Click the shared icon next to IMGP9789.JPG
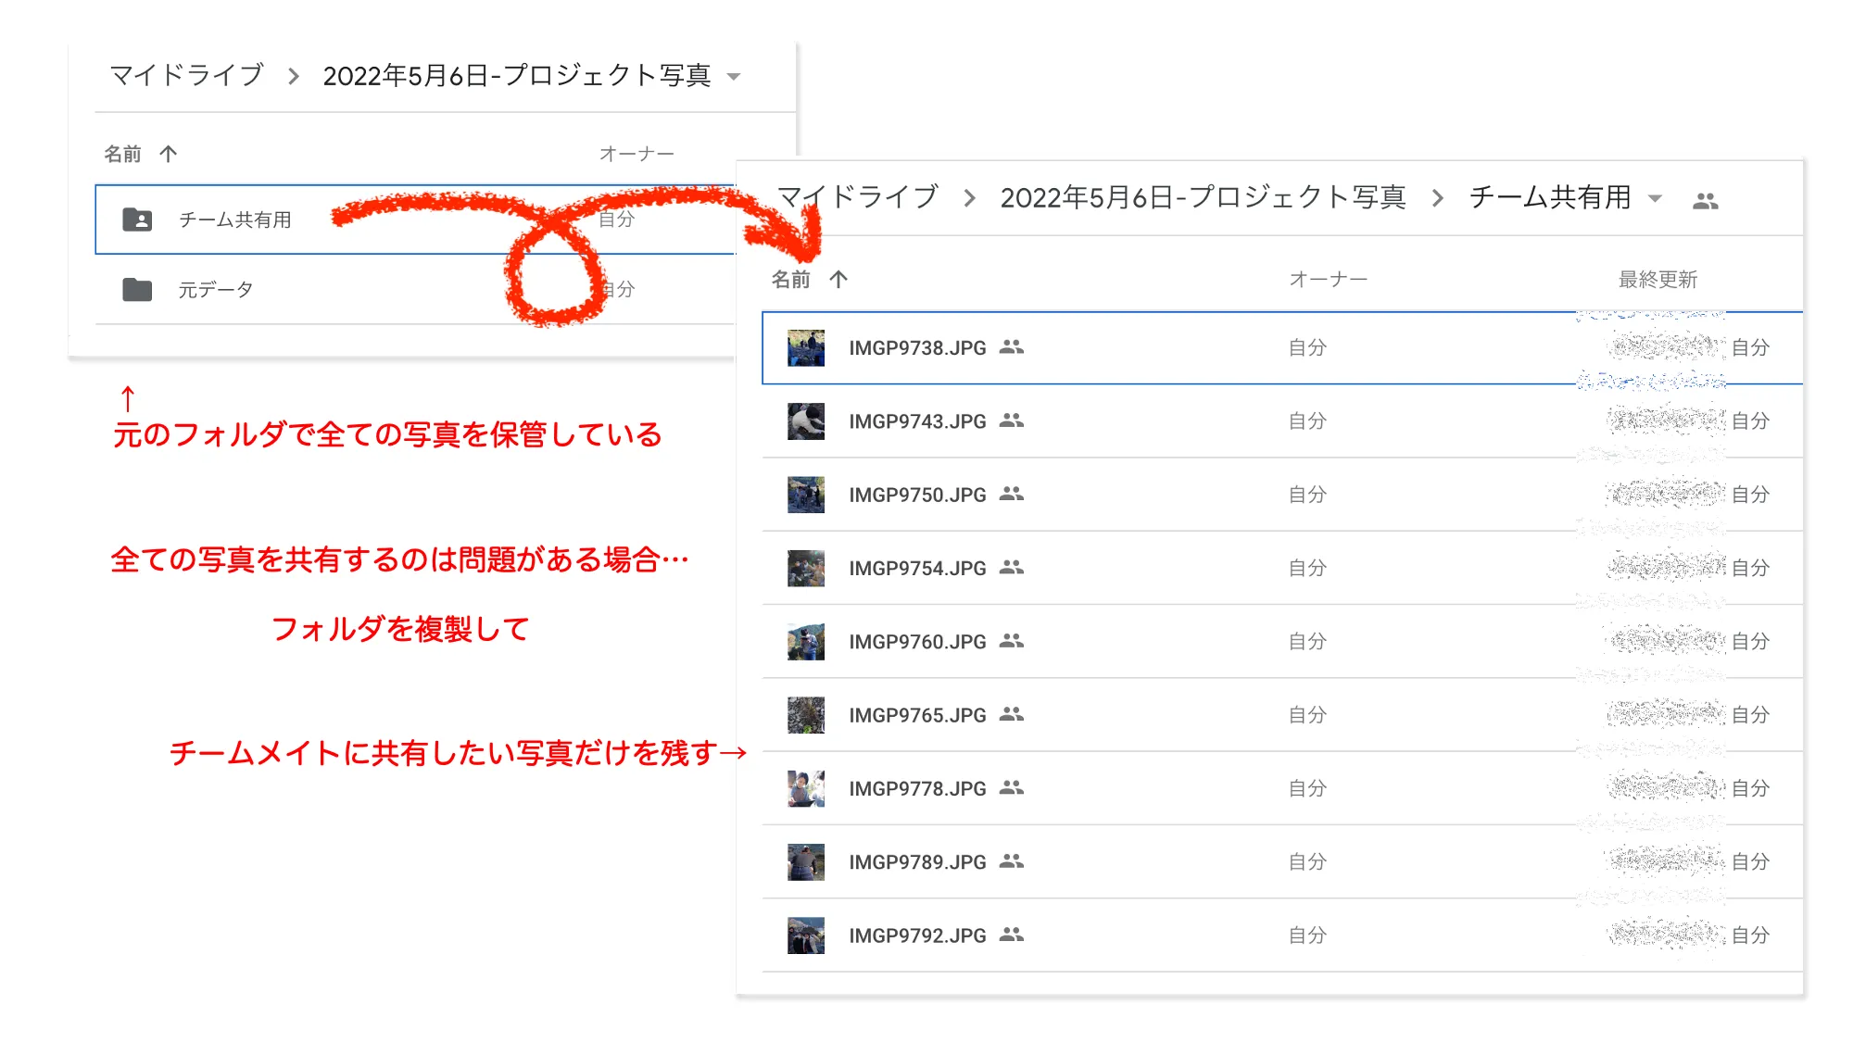The height and width of the screenshot is (1042, 1853). (1012, 861)
